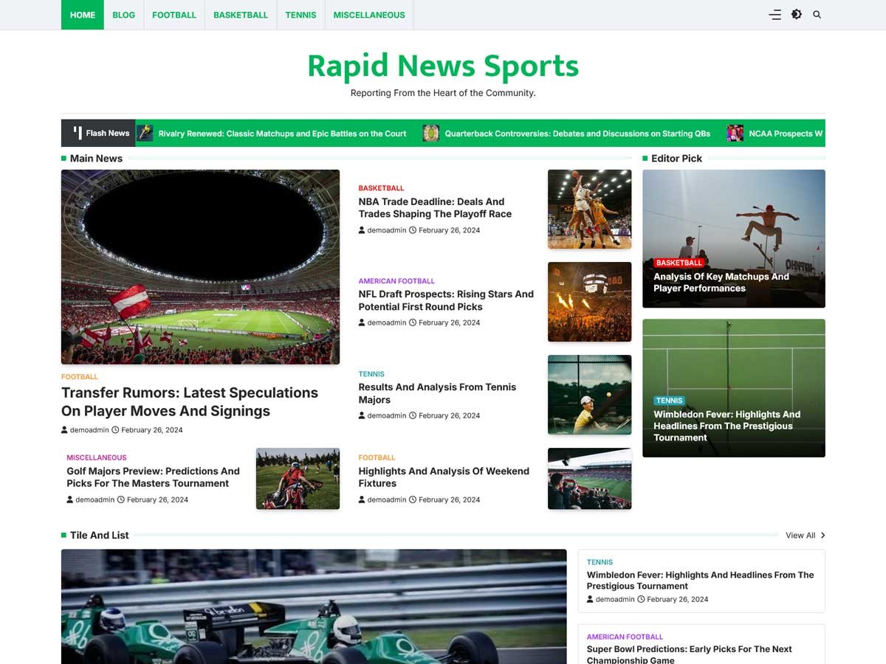Click the Editor Pick section heading
The height and width of the screenshot is (664, 886).
pos(676,159)
